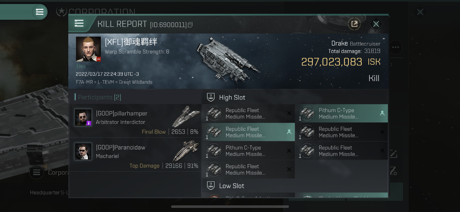This screenshot has height=212, width=460.
Task: Click pillarhamper's pilot portrait
Action: coord(83,117)
